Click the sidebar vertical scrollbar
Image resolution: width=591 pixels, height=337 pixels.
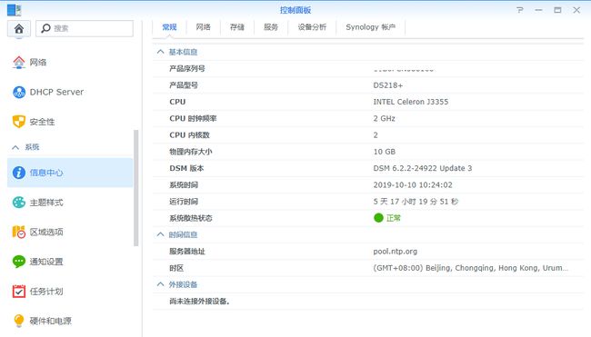tap(136, 188)
